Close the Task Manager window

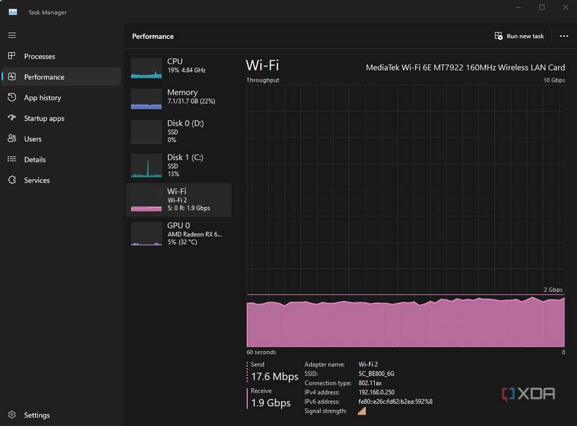565,8
